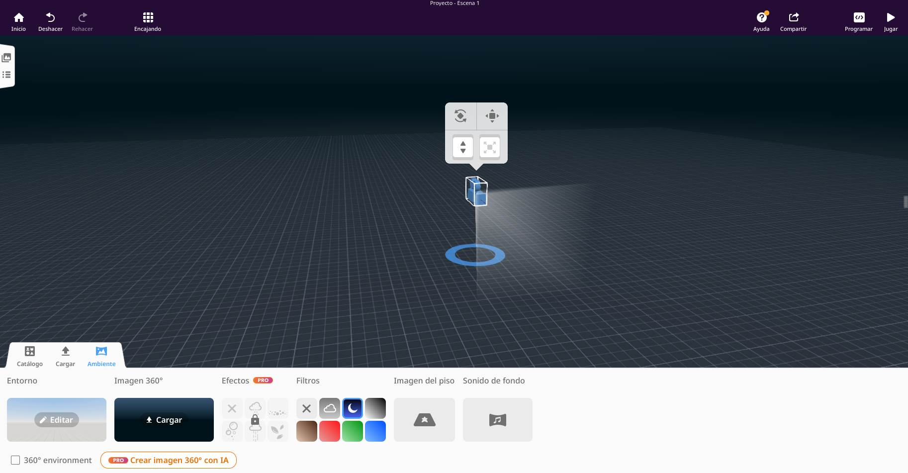The width and height of the screenshot is (908, 473).
Task: Open the scene list icon in left sidebar
Action: click(6, 75)
